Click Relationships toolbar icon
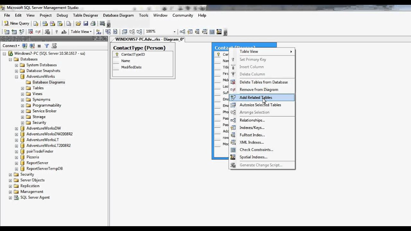The image size is (411, 231). coord(182,32)
